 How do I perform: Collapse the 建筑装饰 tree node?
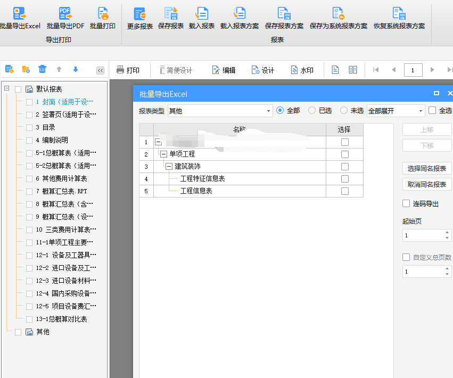point(169,167)
